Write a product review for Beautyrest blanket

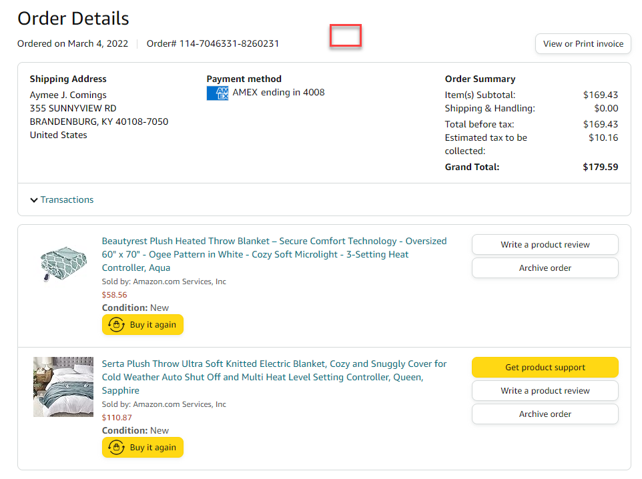545,244
